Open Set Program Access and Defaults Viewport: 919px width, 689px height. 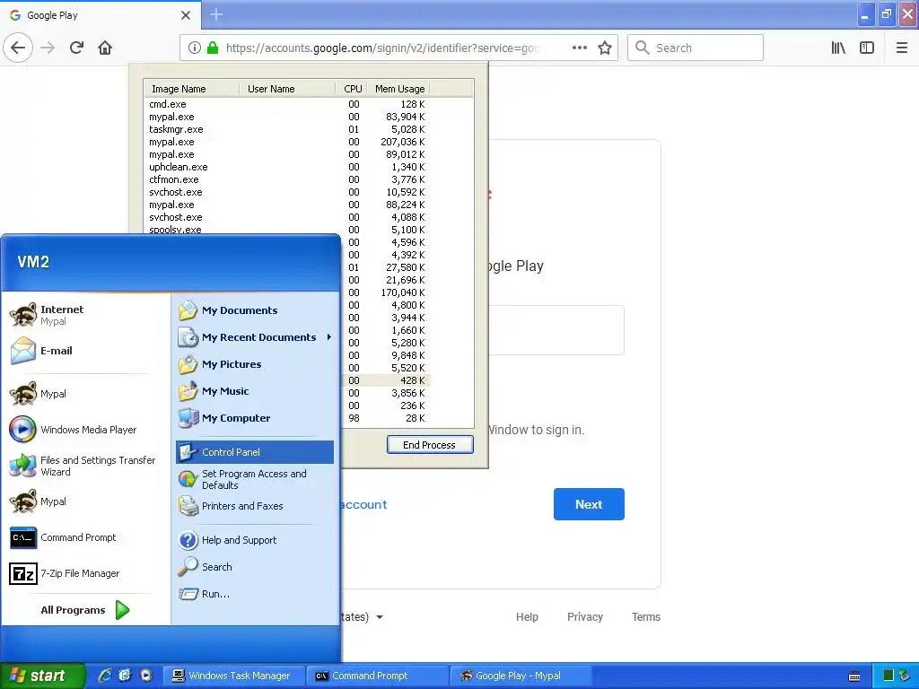coord(254,479)
